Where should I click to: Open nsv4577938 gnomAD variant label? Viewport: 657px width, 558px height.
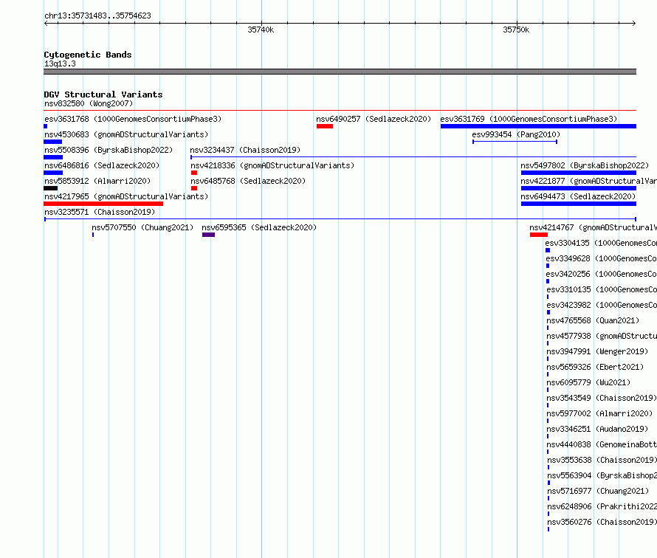click(x=602, y=336)
